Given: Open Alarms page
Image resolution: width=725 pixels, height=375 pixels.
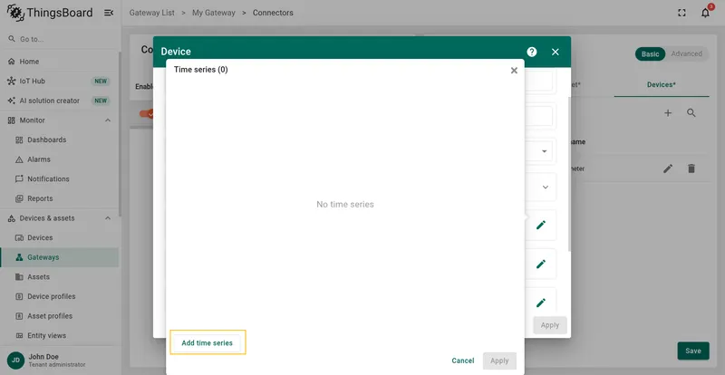Looking at the screenshot, I should 59,159.
